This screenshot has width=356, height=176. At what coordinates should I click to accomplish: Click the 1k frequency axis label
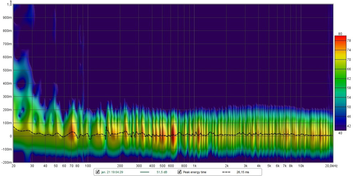coord(194,166)
